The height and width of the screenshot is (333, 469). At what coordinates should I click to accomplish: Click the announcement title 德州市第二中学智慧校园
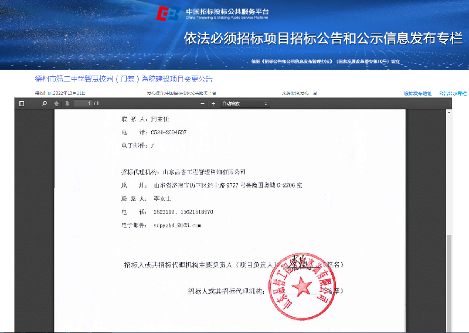coord(124,79)
